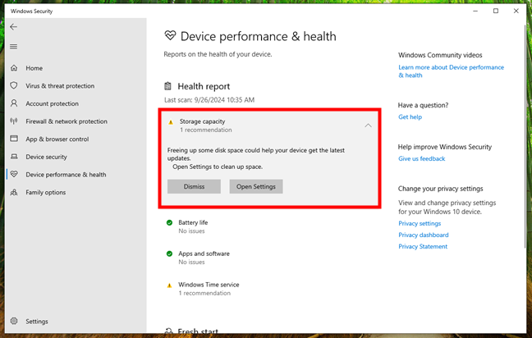Click the Health report clipboard icon
The width and height of the screenshot is (532, 338).
(x=168, y=86)
